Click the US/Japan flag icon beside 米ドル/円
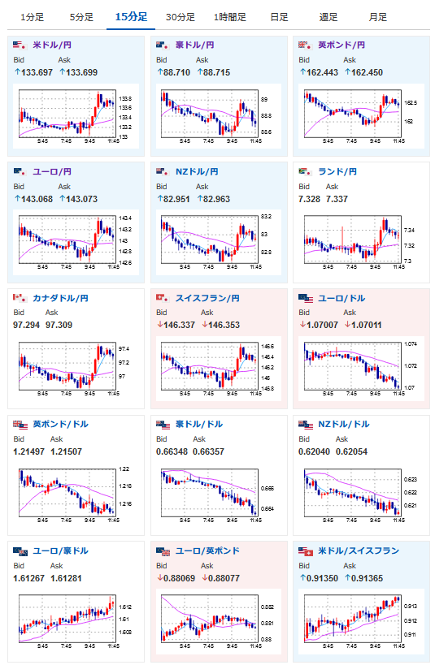This screenshot has height=665, width=435. click(x=20, y=45)
